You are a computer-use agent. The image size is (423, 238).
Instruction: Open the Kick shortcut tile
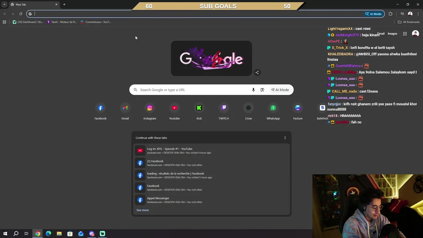pos(199,112)
